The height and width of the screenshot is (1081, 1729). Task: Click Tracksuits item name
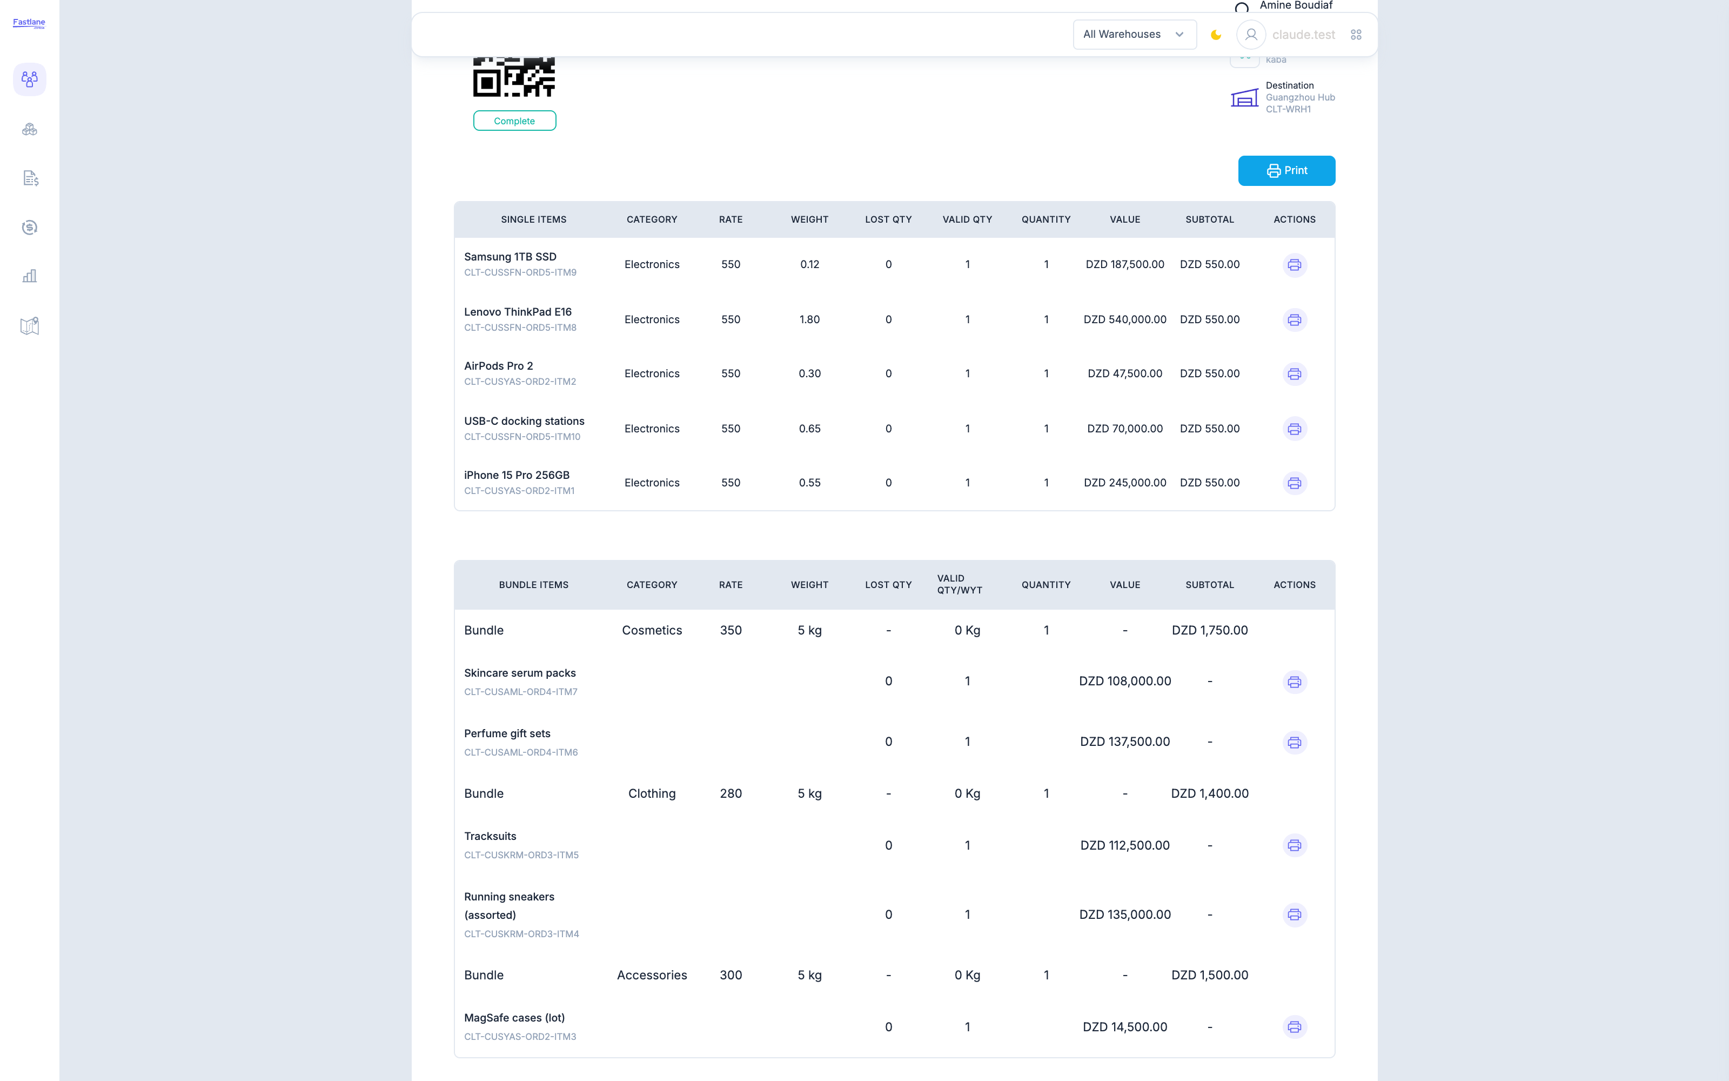490,837
